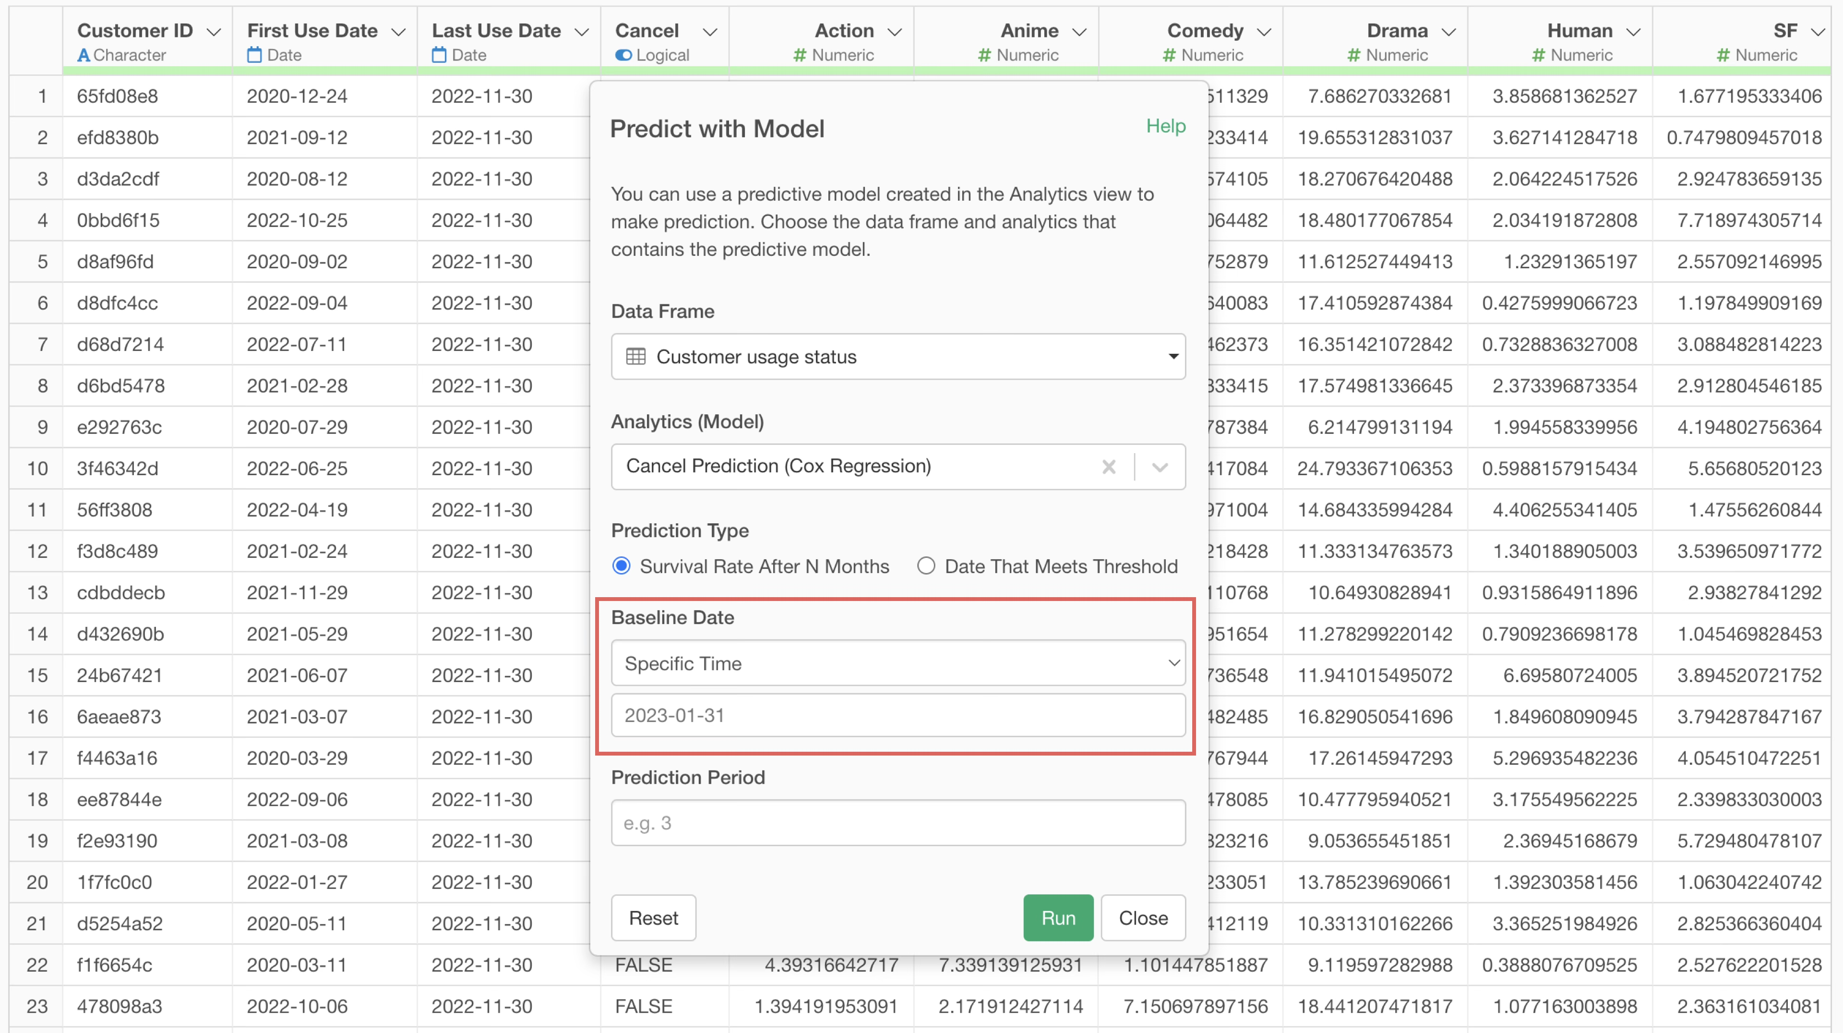The height and width of the screenshot is (1033, 1843).
Task: Click calendar icon under Last Use Date
Action: pos(439,55)
